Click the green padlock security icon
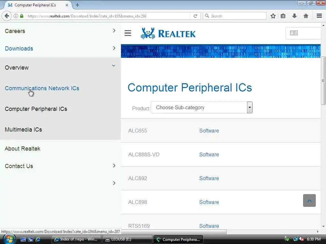 pyautogui.click(x=22, y=16)
